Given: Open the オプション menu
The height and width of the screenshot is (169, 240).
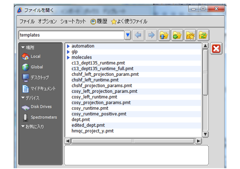Looking at the screenshot, I should coord(47,22).
